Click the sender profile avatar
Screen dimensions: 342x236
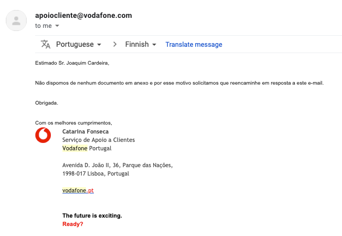pos(16,20)
